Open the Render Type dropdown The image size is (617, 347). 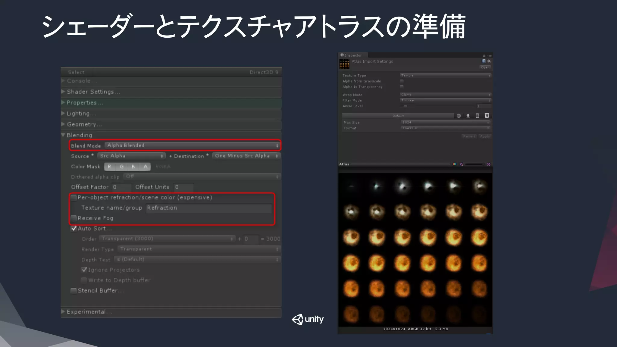(x=199, y=249)
